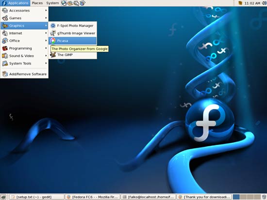The width and height of the screenshot is (267, 200).
Task: Launch the third top-panel launcher icon
Action: [x=76, y=3]
